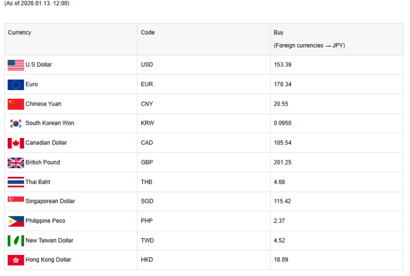Click the European Union flag icon
The width and height of the screenshot is (410, 276).
pyautogui.click(x=16, y=84)
